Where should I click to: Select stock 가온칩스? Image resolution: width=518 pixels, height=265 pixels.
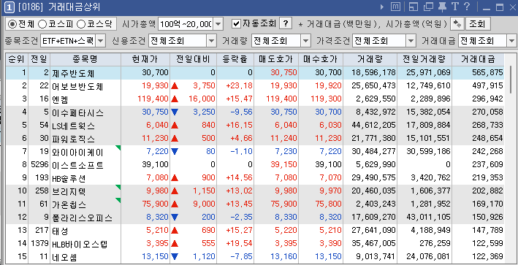click(69, 204)
